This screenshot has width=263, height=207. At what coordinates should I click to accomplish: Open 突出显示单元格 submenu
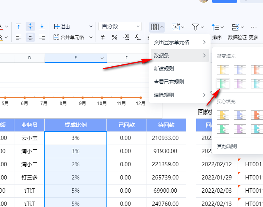180,42
